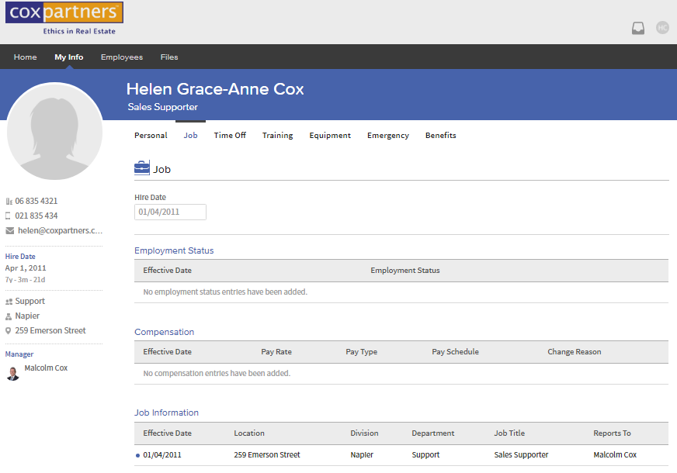Switch to the Personal tab

pos(151,136)
